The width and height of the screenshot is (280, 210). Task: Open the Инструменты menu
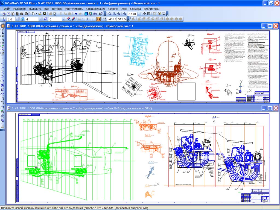point(74,9)
